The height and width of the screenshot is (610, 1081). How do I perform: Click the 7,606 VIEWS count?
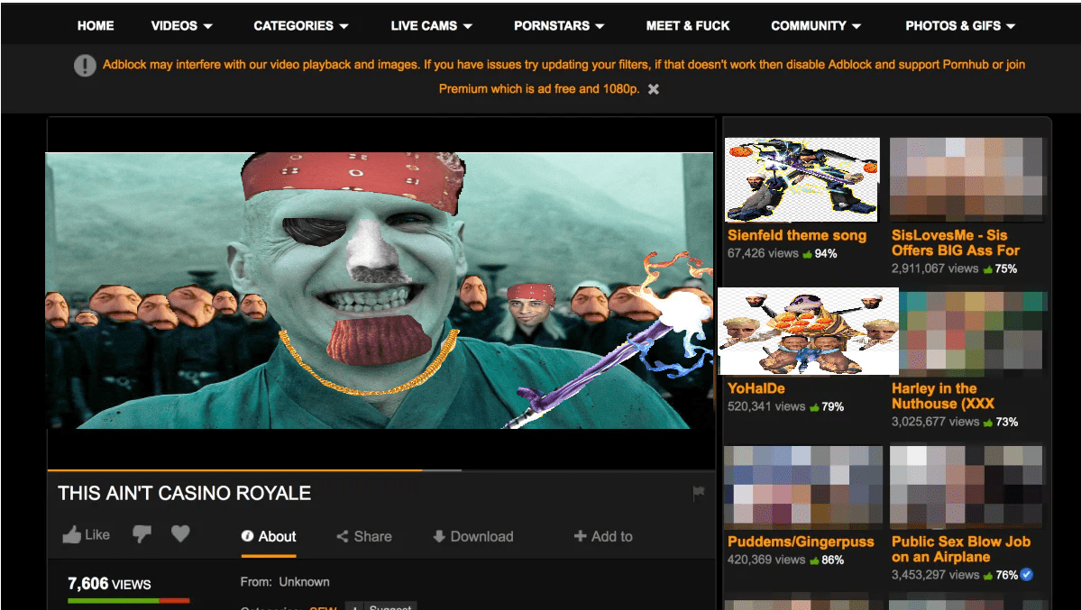(109, 584)
